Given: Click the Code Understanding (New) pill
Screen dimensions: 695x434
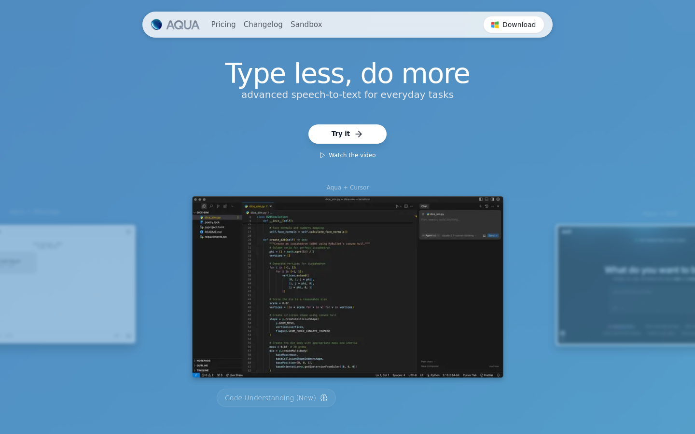Looking at the screenshot, I should 276,398.
